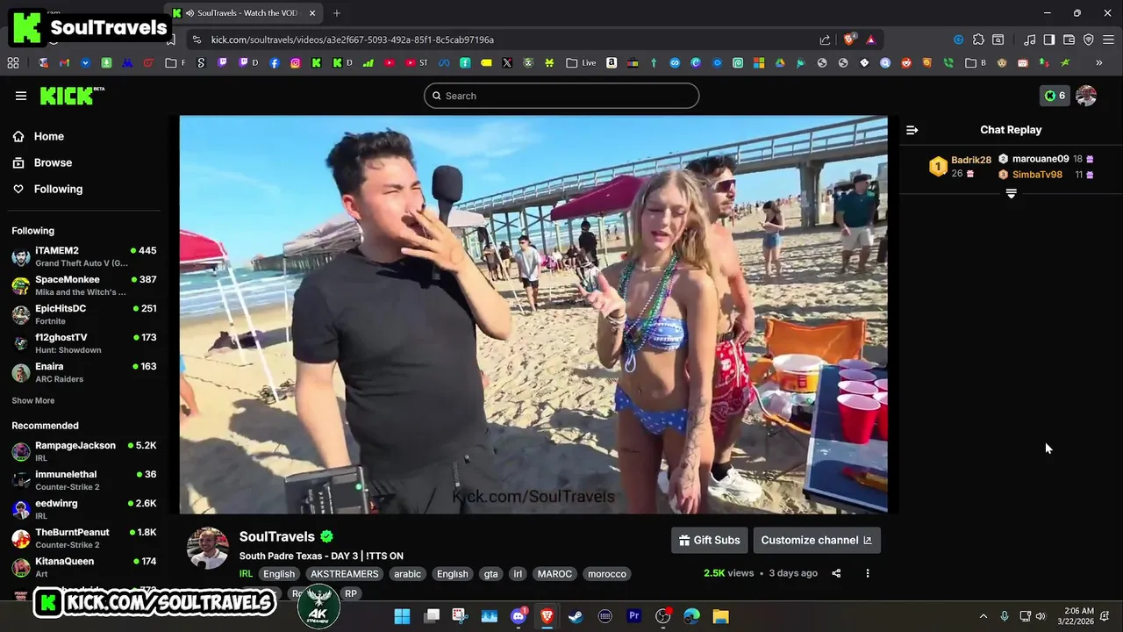Open the Facebook bookmark
Image resolution: width=1123 pixels, height=632 pixels.
tap(275, 63)
